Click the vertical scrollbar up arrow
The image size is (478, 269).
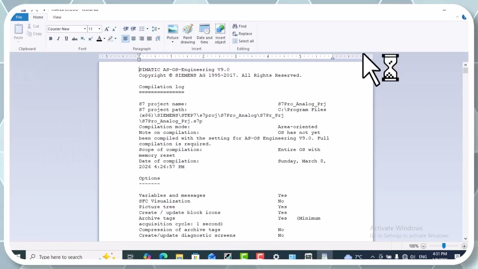(x=465, y=65)
